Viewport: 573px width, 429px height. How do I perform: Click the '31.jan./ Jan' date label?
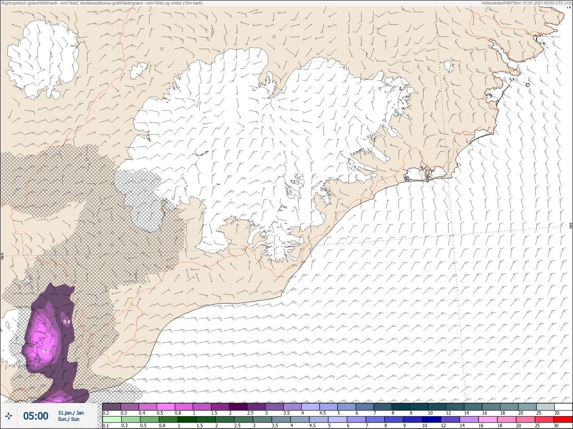[x=71, y=412]
